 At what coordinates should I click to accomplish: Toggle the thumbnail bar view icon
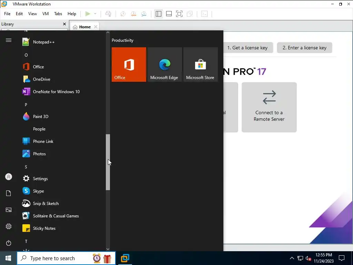pos(169,14)
